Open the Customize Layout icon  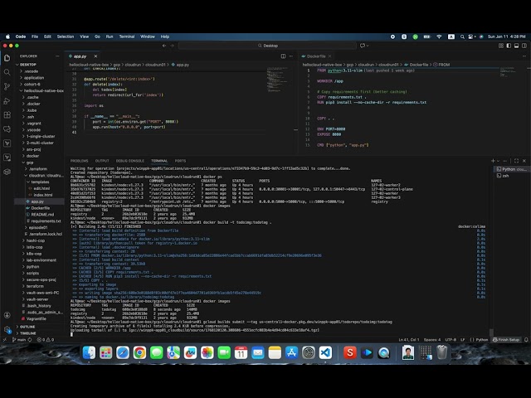[x=501, y=46]
